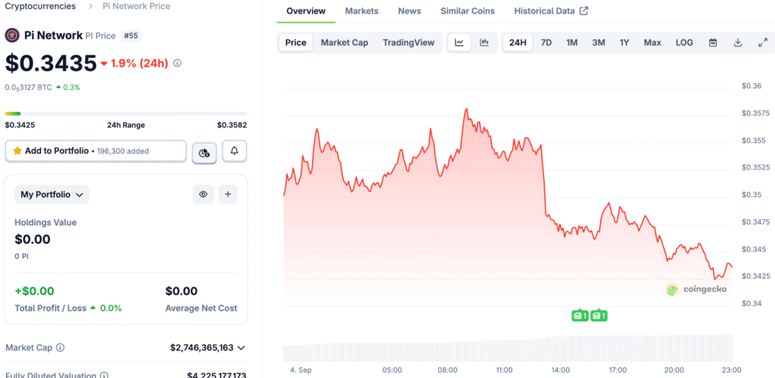Go to Cryptocurrencies breadcrumb link
The width and height of the screenshot is (775, 378).
[41, 6]
